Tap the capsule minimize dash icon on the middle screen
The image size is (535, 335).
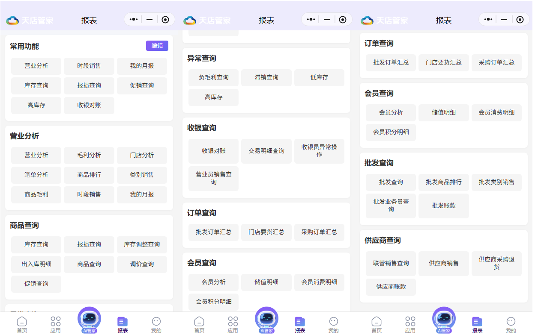point(327,20)
